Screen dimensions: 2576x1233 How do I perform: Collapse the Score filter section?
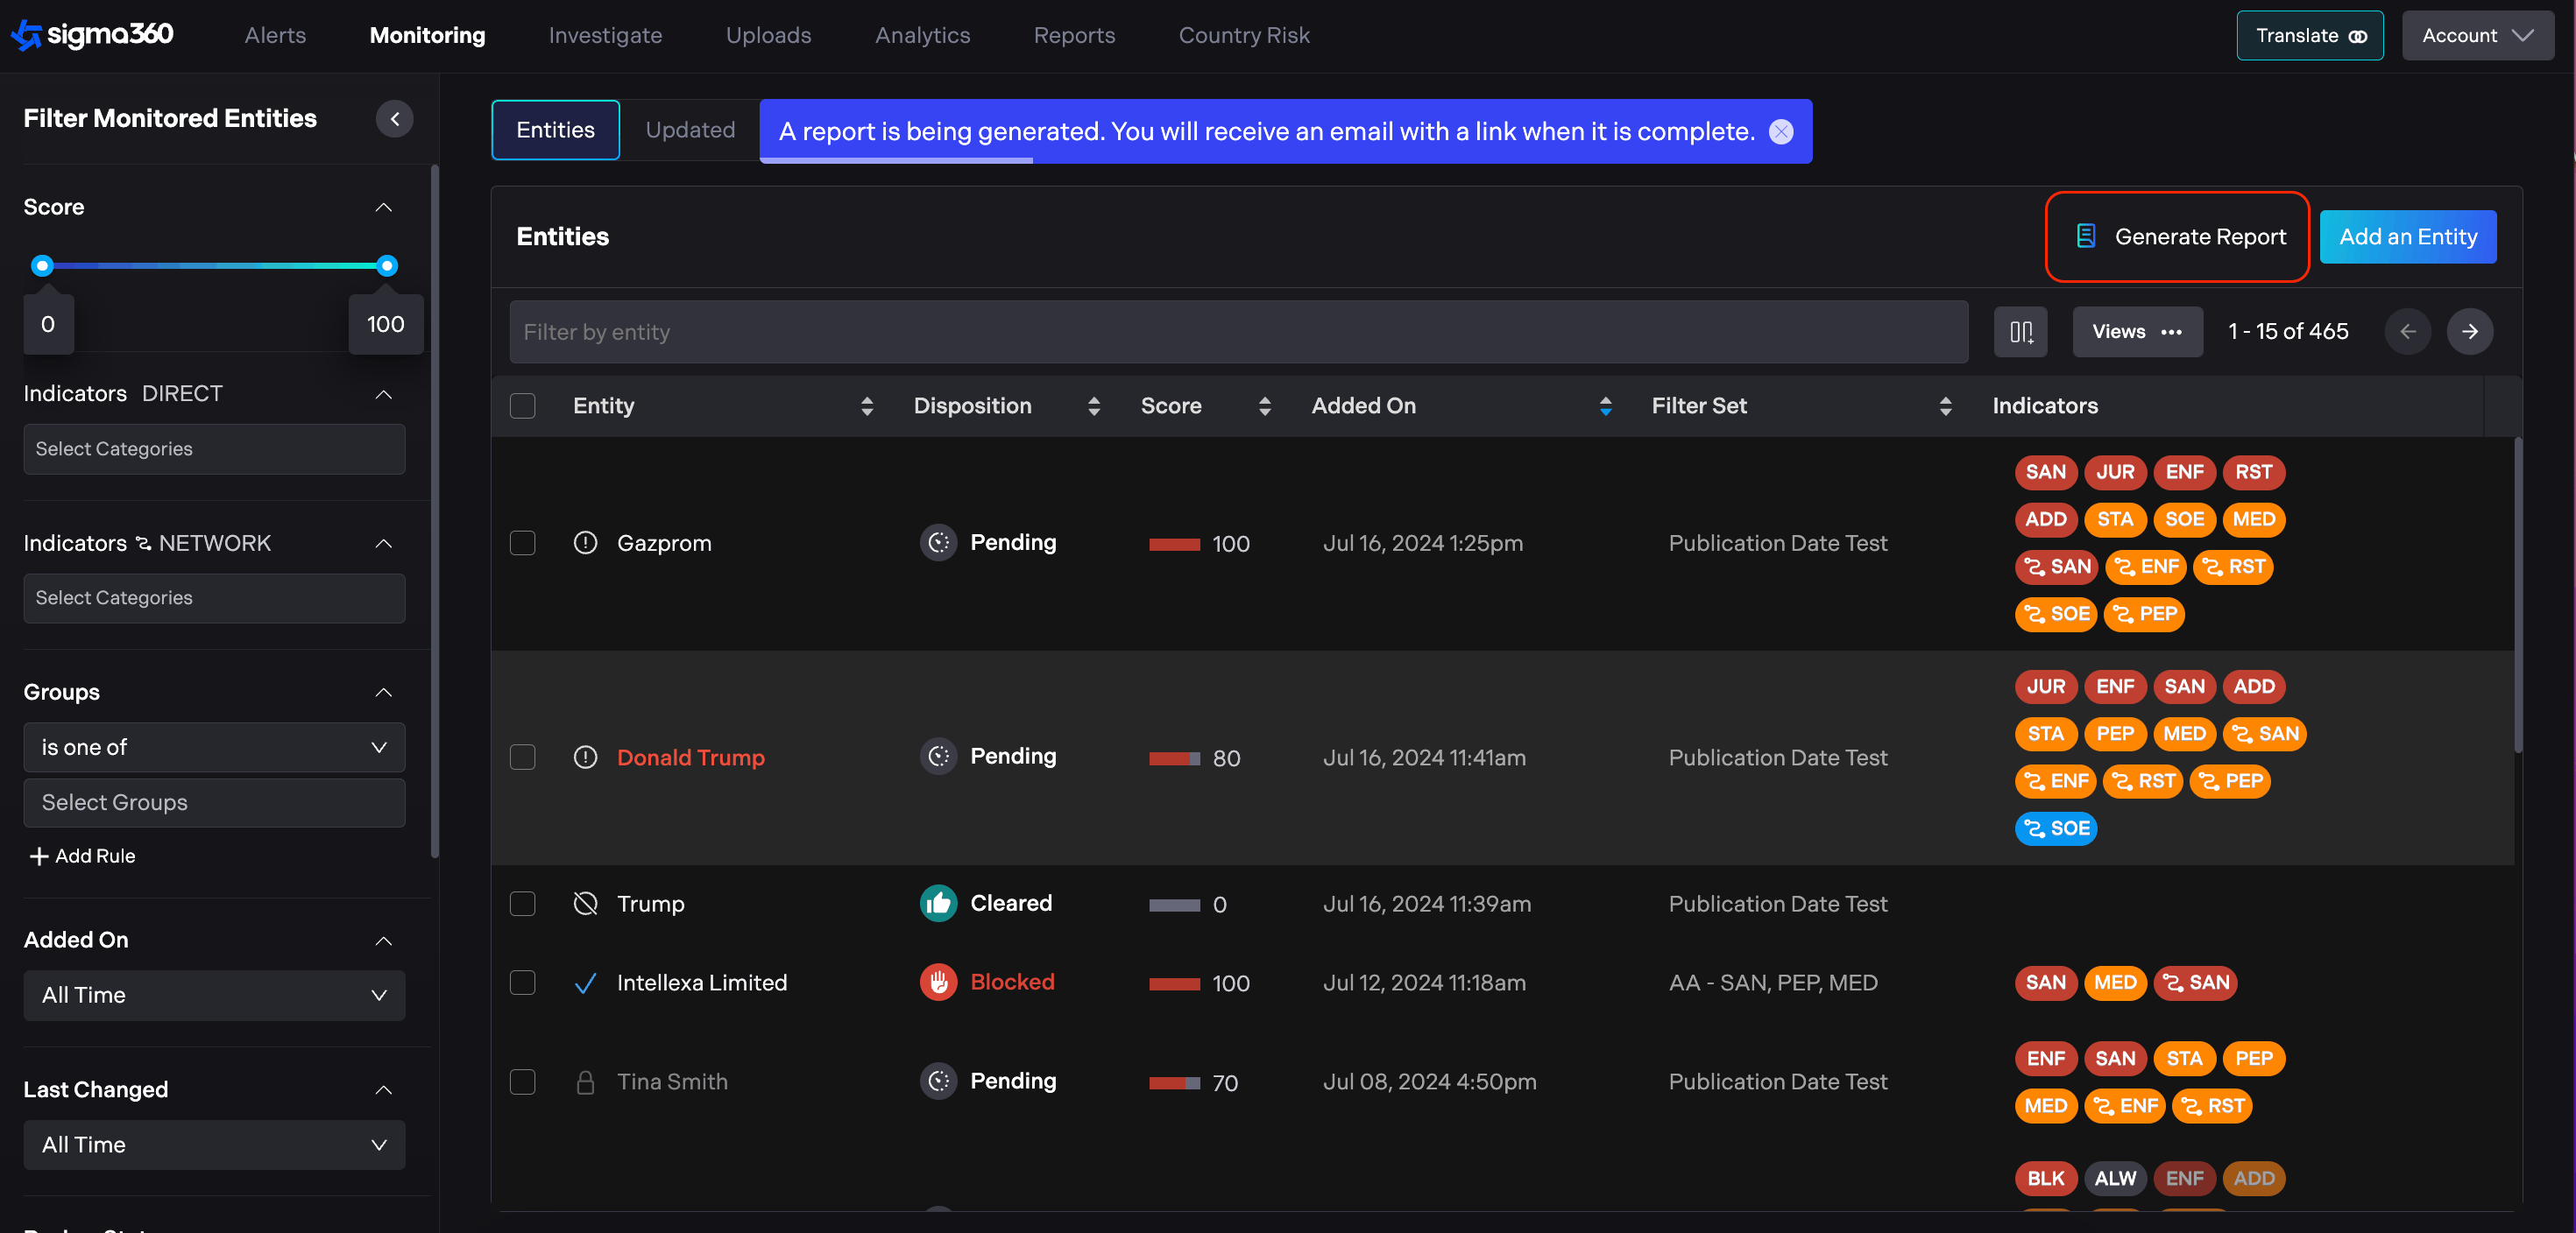tap(383, 207)
